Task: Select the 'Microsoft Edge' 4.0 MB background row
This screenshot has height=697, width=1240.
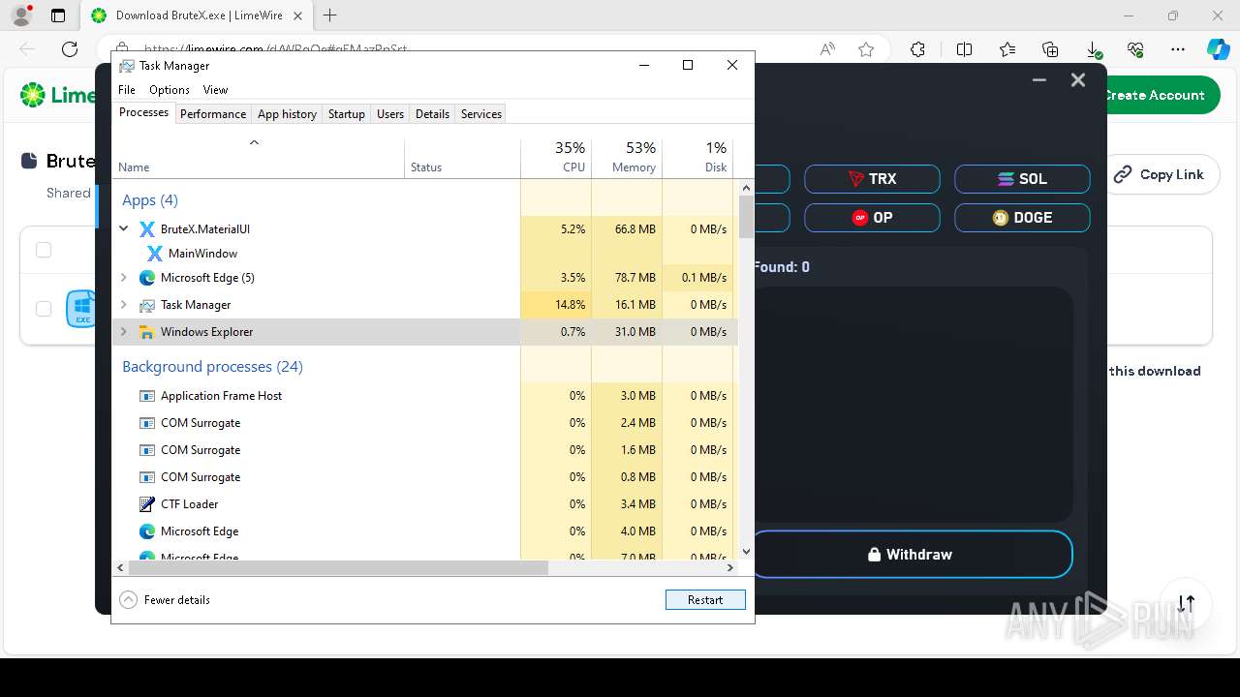Action: [424, 531]
